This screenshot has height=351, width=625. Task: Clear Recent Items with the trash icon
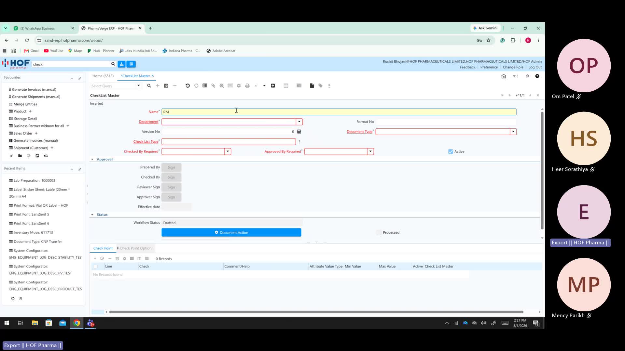[x=21, y=299]
